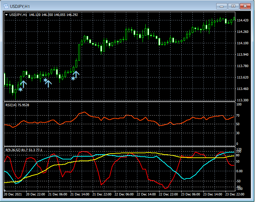Open the USDJPY,H1 dropdown triangle menu
This screenshot has height=202, width=255.
6,15
